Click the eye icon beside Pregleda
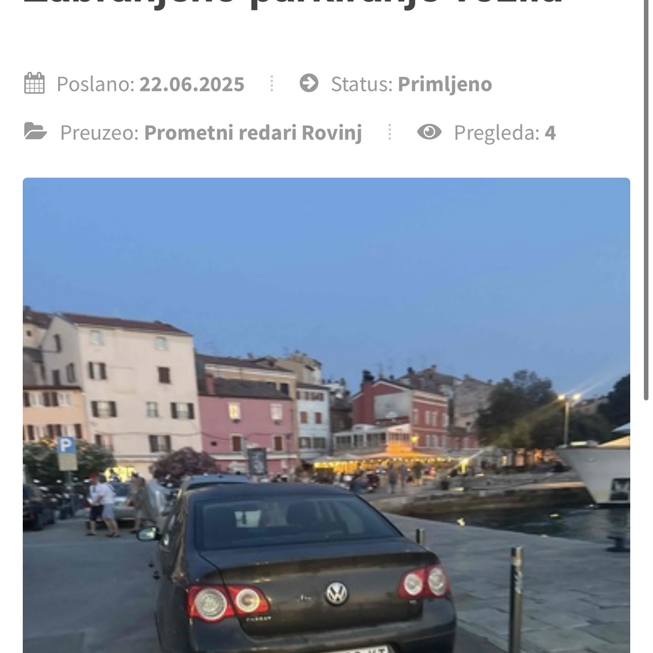Image resolution: width=653 pixels, height=653 pixels. [430, 132]
